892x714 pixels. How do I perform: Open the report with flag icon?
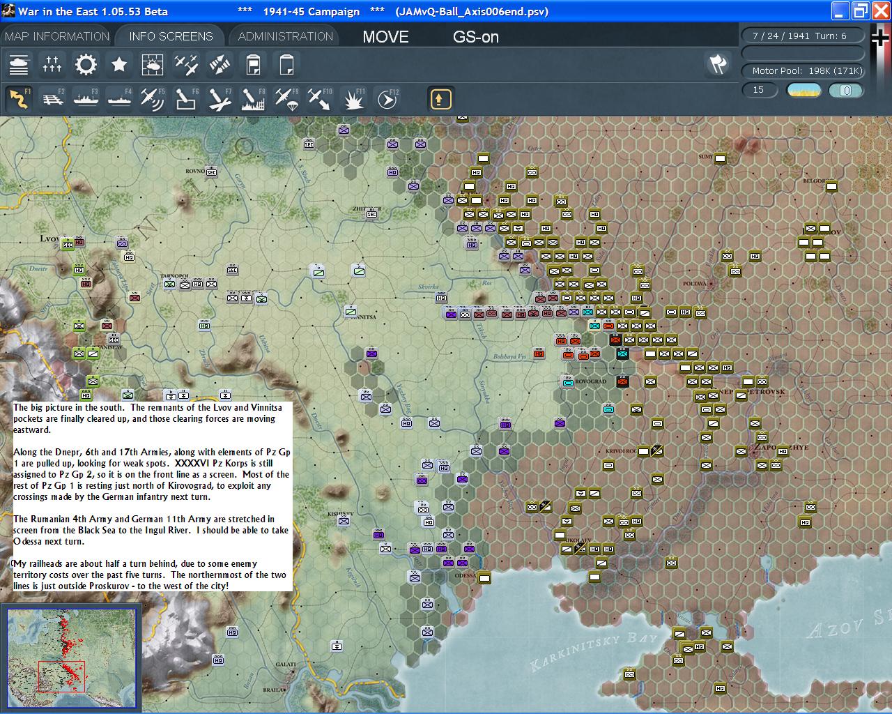tap(253, 65)
